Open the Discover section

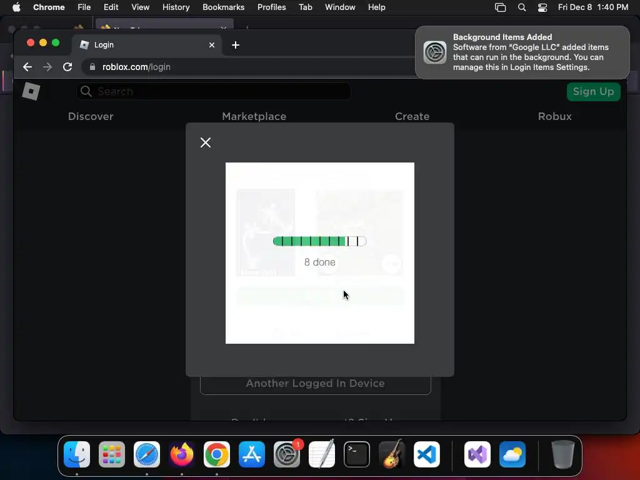[91, 116]
